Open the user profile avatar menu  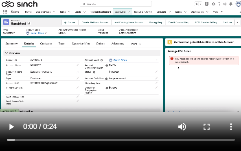(238, 4)
